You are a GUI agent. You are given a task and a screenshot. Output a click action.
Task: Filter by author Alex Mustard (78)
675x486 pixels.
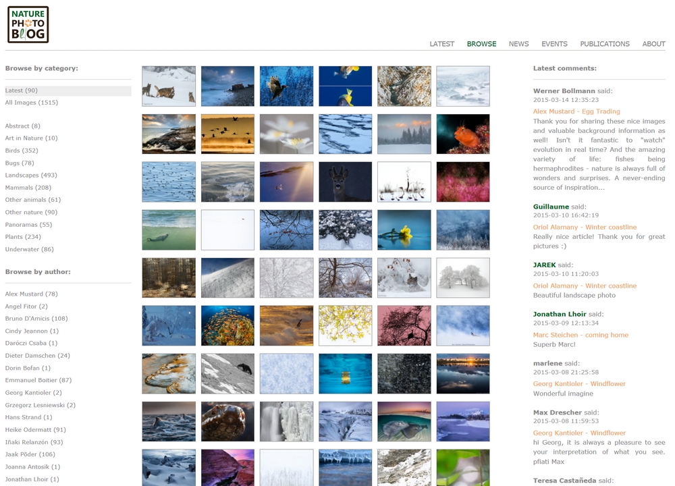32,294
